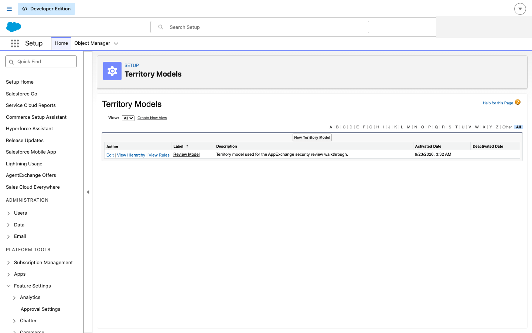Viewport: 532px width, 333px height.
Task: Open the Object Manager tab
Action: [x=92, y=43]
